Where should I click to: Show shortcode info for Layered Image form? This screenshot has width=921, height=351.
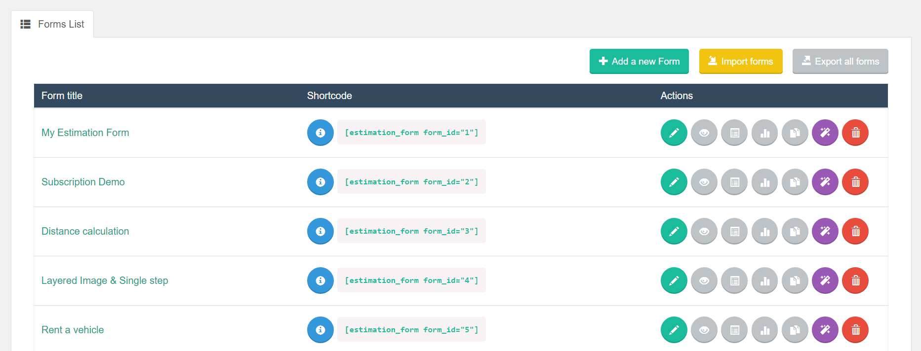pos(320,281)
